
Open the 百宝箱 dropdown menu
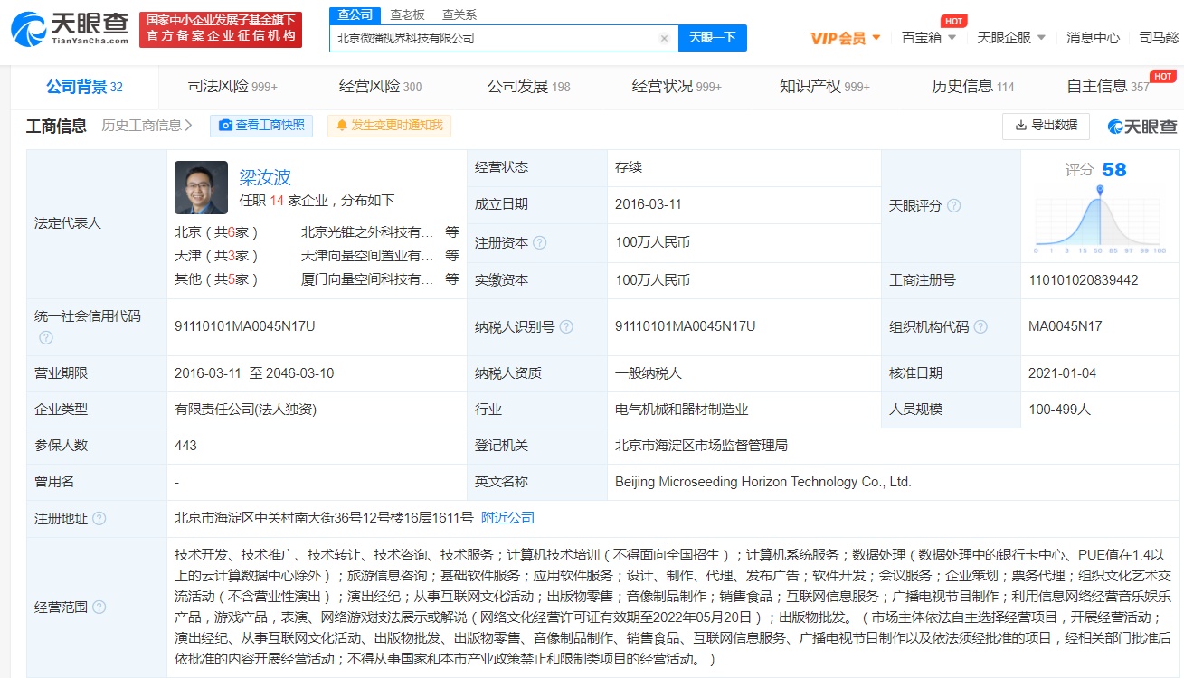click(x=929, y=38)
